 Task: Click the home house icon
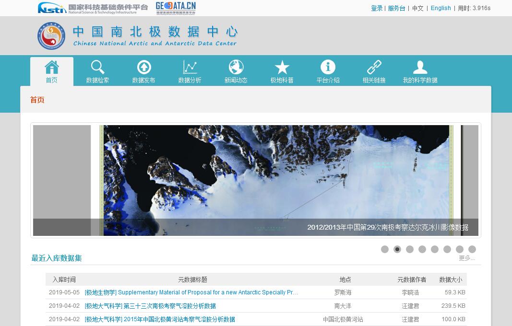click(52, 68)
